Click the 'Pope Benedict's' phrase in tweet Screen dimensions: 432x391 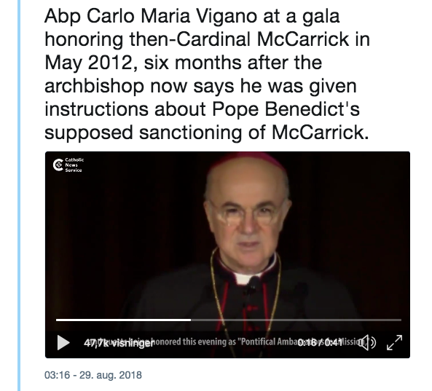click(286, 109)
